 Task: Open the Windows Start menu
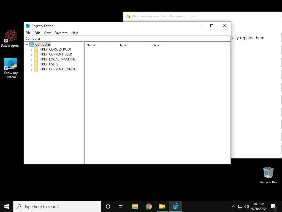[x=7, y=206]
